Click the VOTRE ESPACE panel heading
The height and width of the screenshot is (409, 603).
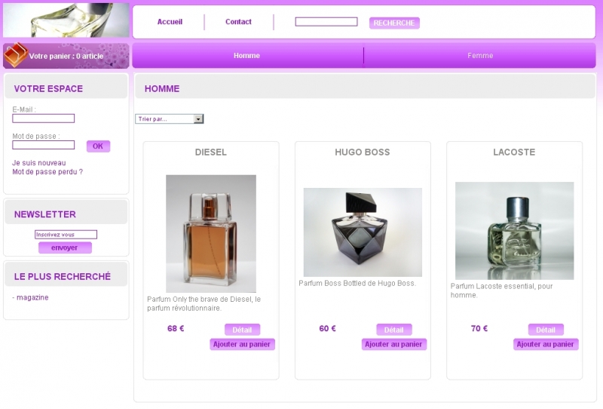(x=48, y=89)
